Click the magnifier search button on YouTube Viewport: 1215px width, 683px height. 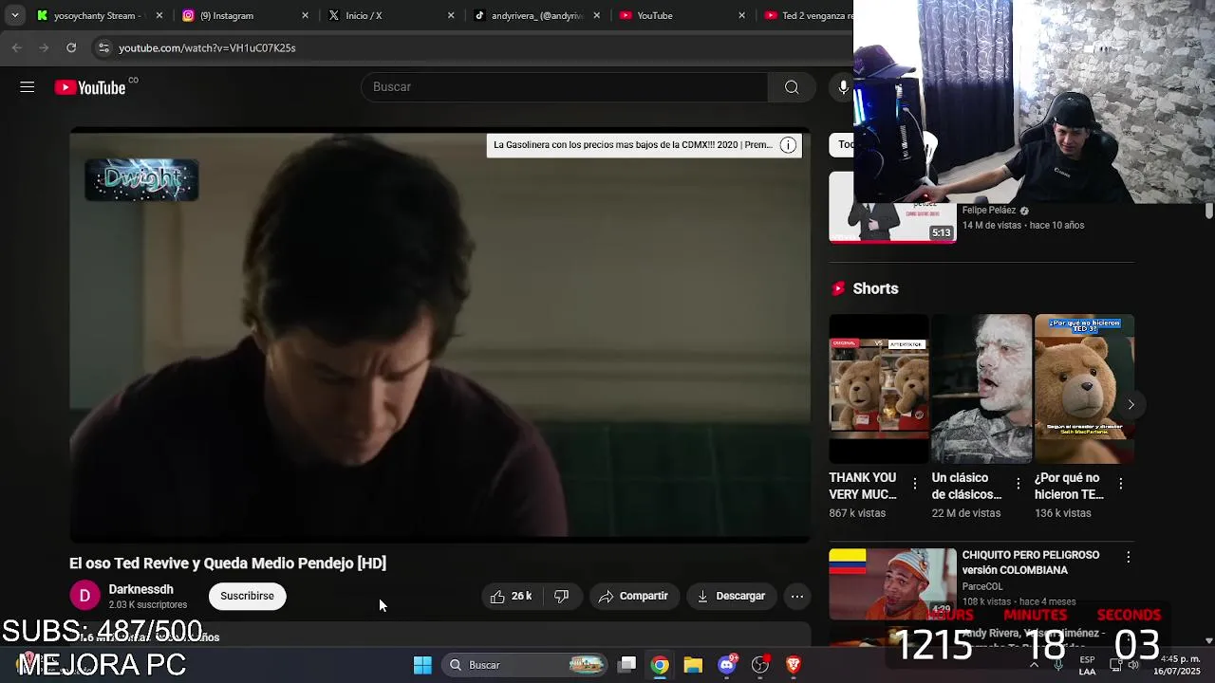[792, 87]
